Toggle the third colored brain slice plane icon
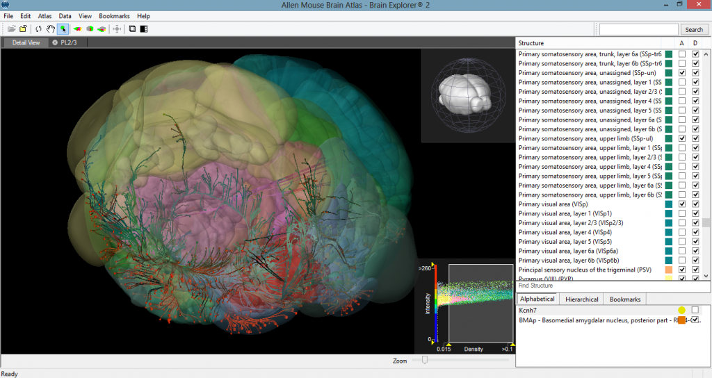712x378 pixels. pyautogui.click(x=102, y=29)
